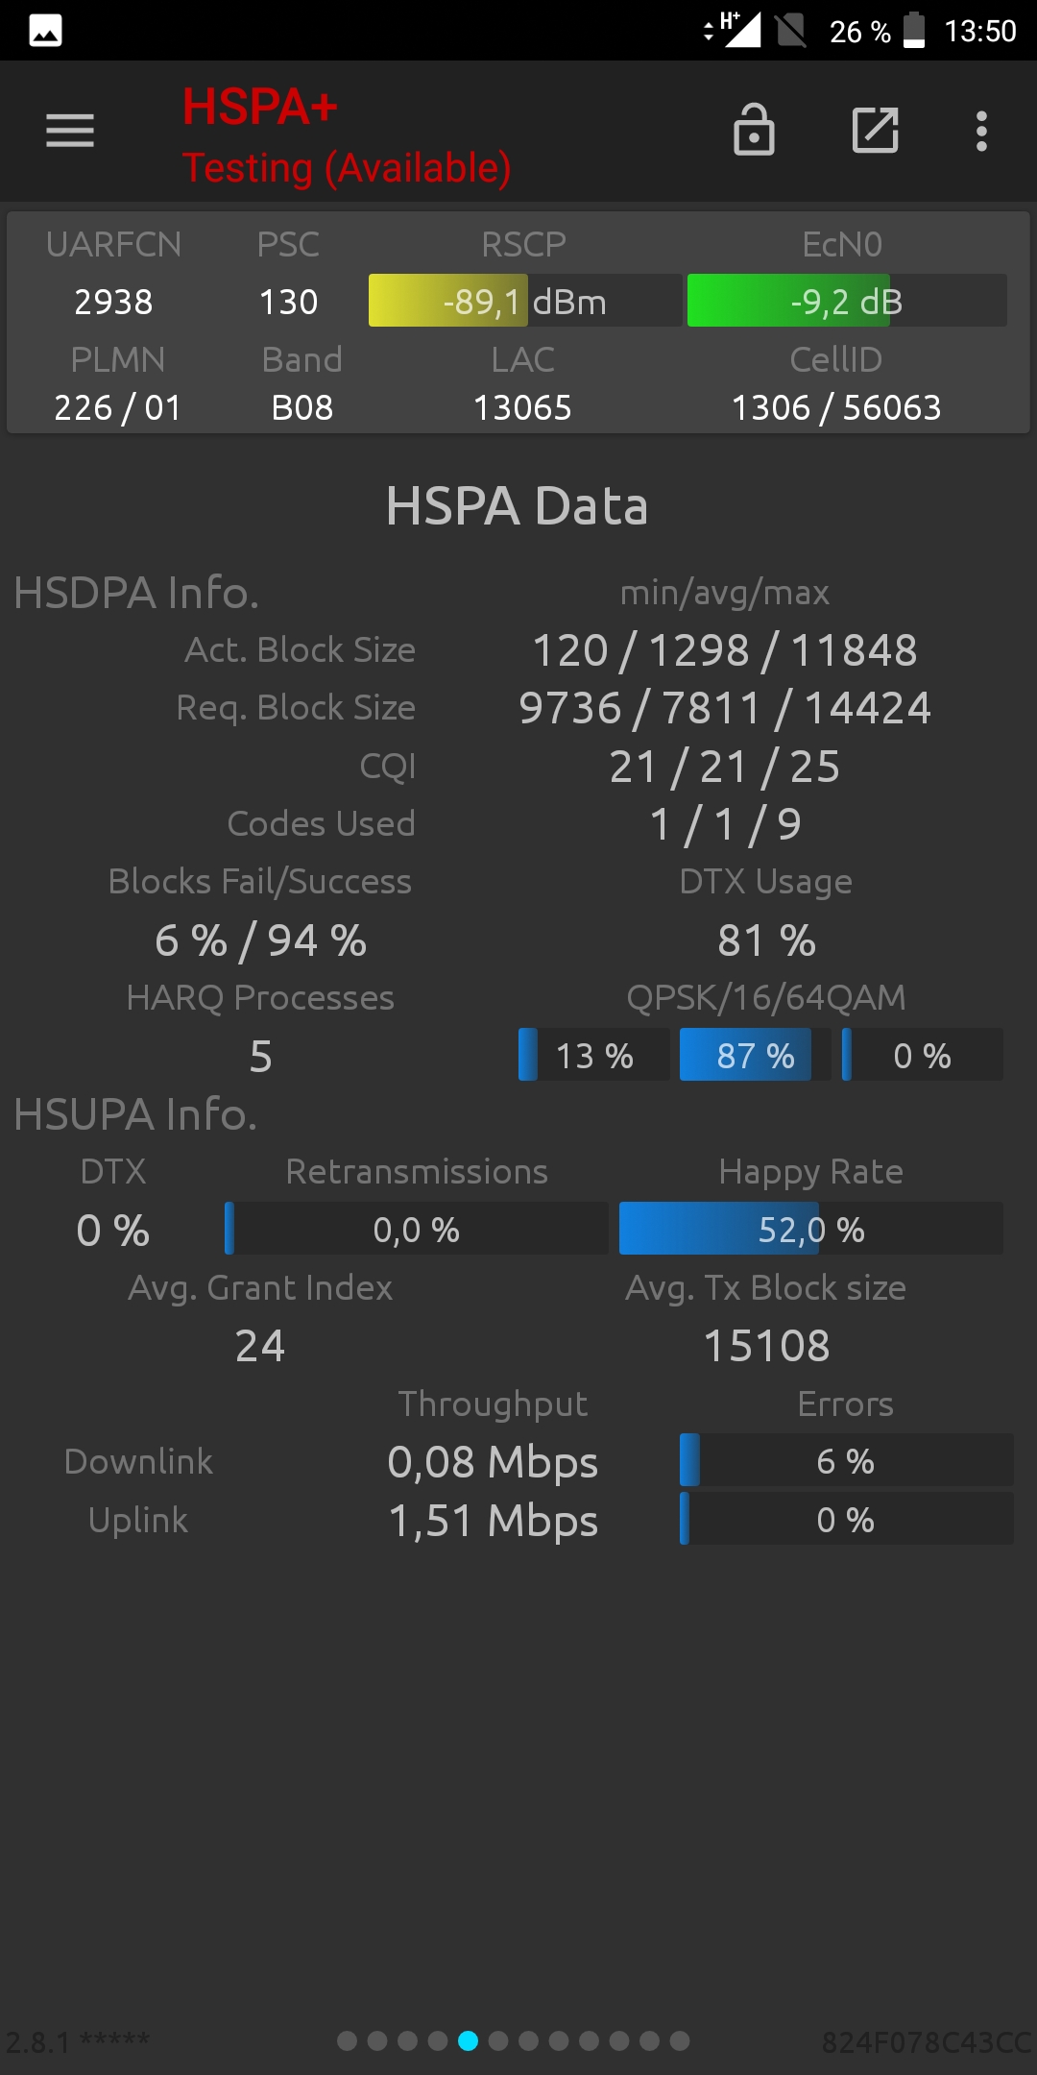
Task: Tap the H+ signal strength icon
Action: (x=734, y=30)
